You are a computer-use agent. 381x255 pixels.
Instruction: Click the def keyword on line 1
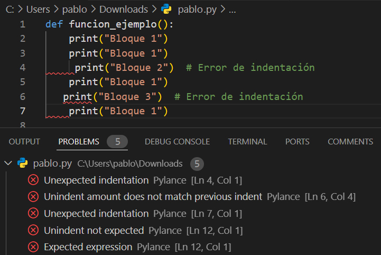(x=54, y=24)
